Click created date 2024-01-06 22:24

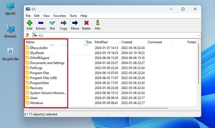coord(133,93)
